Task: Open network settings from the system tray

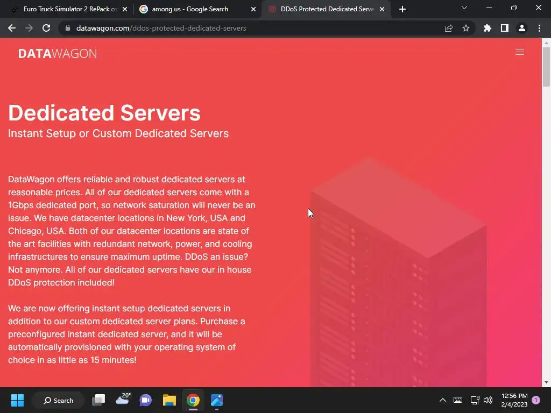Action: tap(475, 400)
